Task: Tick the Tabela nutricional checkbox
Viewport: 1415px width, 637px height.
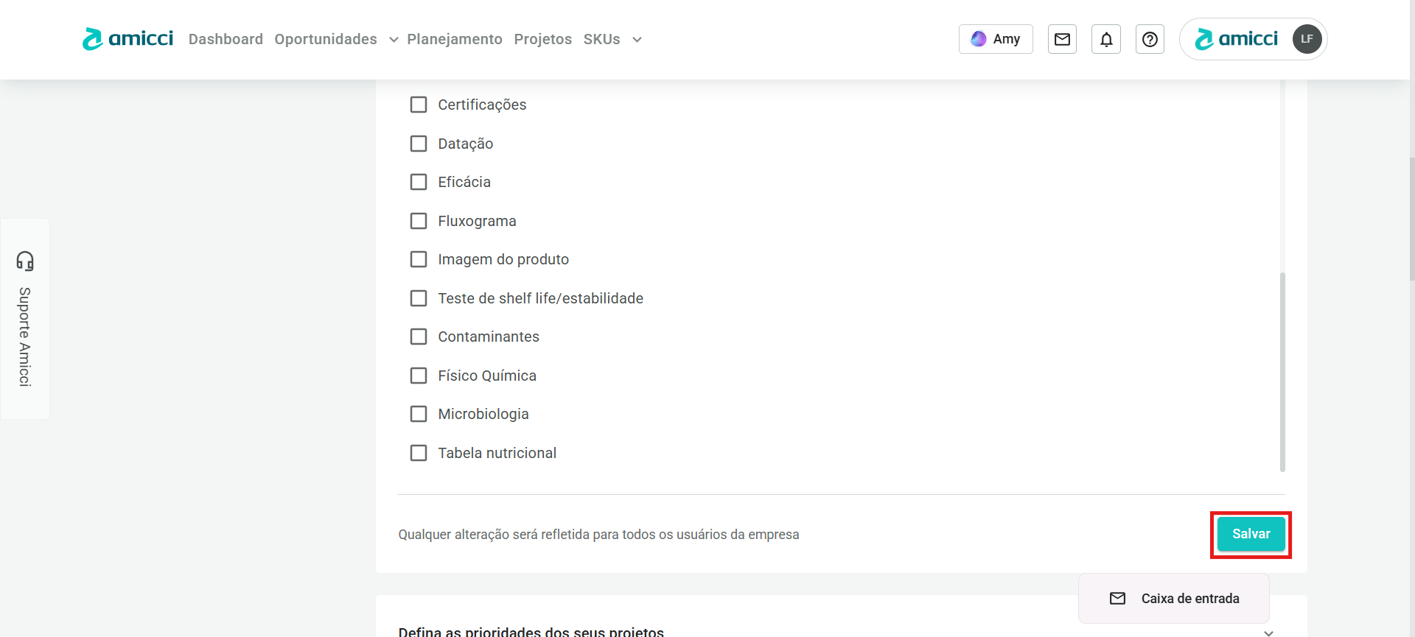Action: pos(419,453)
